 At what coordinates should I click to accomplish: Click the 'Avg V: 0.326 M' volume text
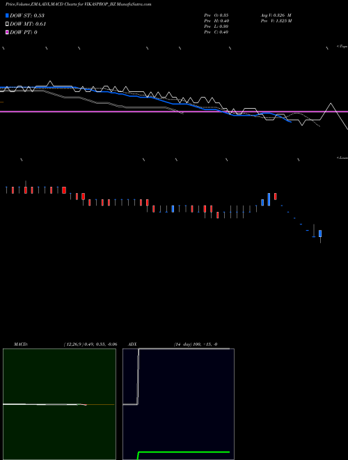276,15
